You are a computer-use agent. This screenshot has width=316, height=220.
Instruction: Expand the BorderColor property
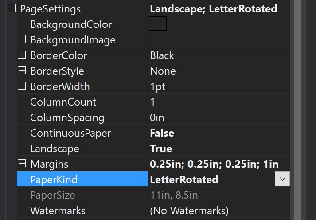coord(21,55)
